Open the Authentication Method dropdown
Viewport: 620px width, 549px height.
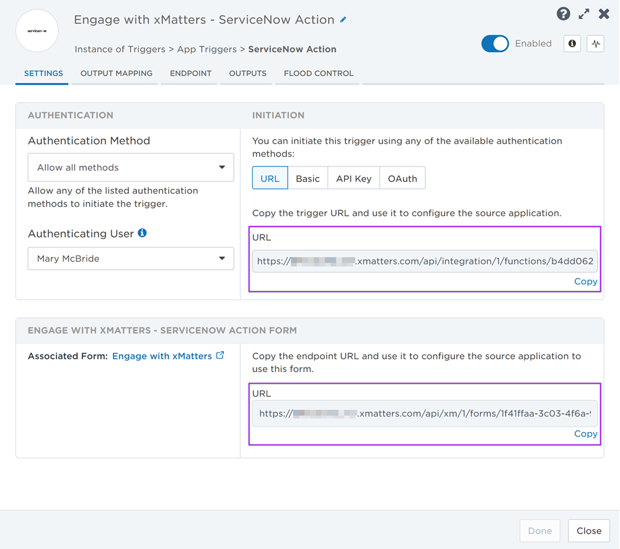coord(131,167)
